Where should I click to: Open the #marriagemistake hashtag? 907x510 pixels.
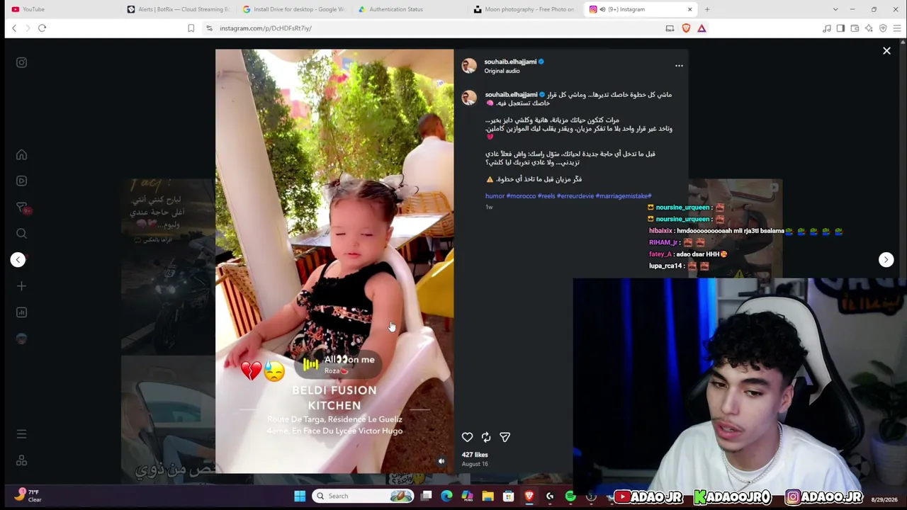pyautogui.click(x=624, y=196)
